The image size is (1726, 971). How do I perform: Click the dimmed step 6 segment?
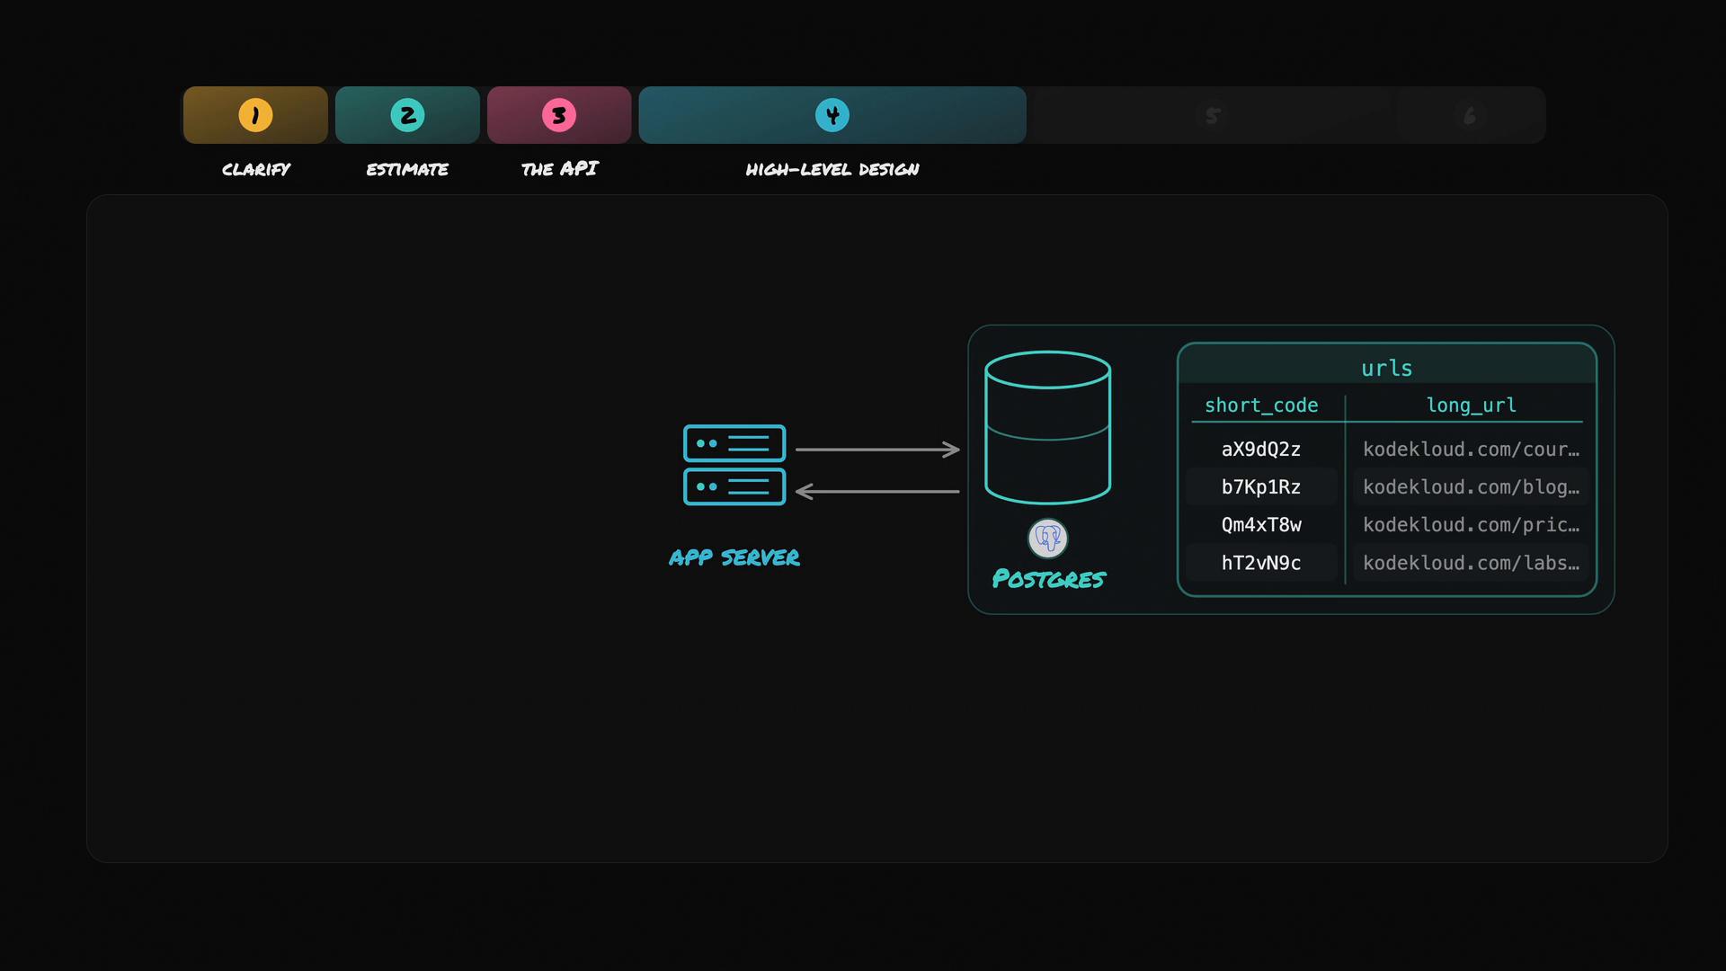1470,115
